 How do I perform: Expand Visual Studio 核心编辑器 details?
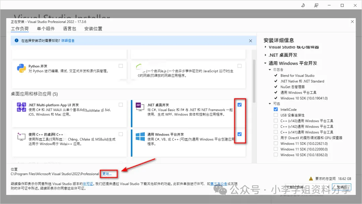(265, 47)
